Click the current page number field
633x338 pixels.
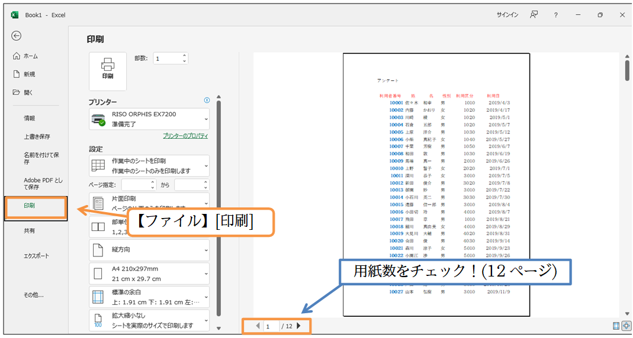[x=271, y=326]
